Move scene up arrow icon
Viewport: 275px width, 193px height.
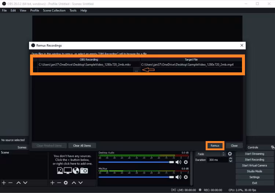(x=18, y=183)
